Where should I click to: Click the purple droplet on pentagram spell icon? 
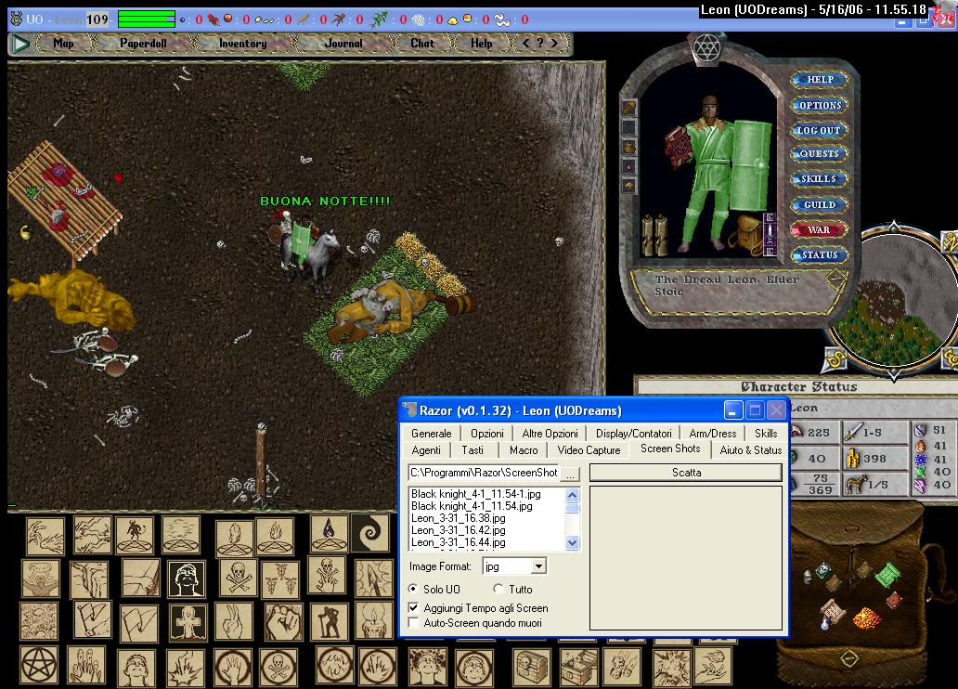330,533
